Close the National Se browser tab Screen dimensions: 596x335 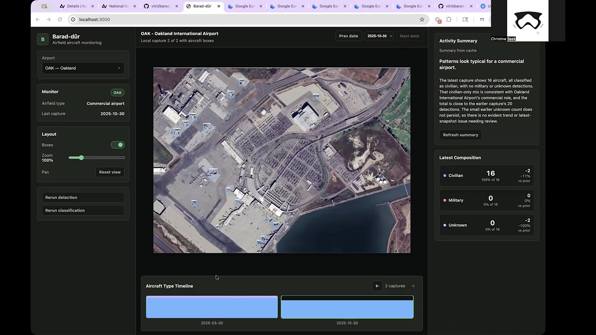coord(135,6)
